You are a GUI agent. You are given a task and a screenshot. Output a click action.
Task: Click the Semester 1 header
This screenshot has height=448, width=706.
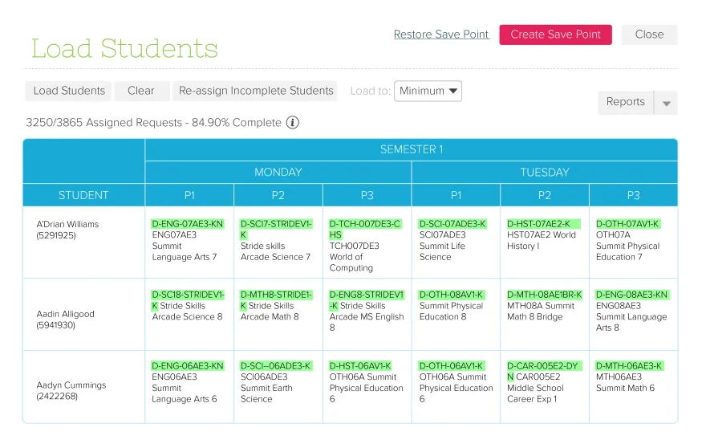411,149
